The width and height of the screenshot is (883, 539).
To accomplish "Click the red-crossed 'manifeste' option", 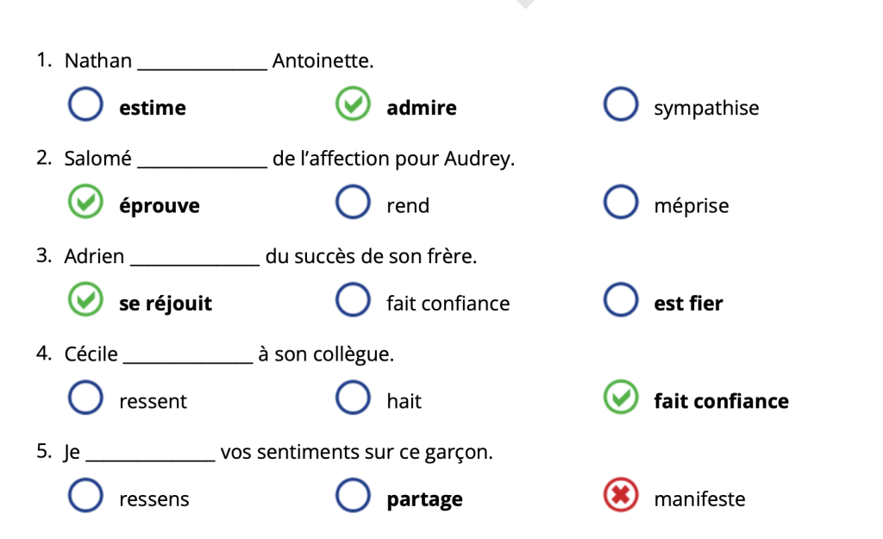I will point(621,496).
